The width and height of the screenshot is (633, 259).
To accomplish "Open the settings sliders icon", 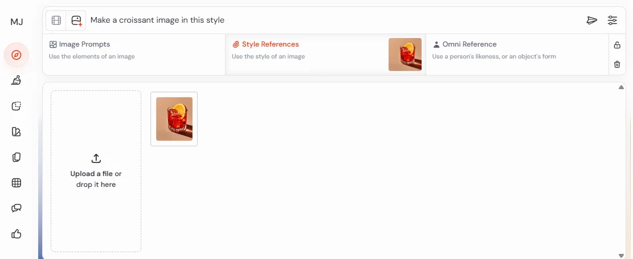I will point(612,20).
